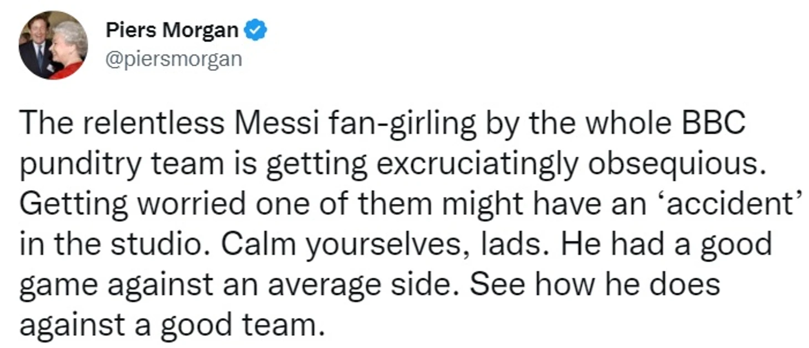The height and width of the screenshot is (348, 809).
Task: Click the blue verified badge icon
Action: [257, 30]
